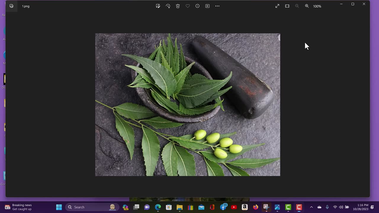379x213 pixels.
Task: Click the microphone tray icon
Action: 327,207
